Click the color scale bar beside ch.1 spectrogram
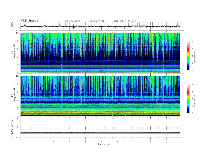This screenshot has width=206, height=159. pyautogui.click(x=188, y=56)
